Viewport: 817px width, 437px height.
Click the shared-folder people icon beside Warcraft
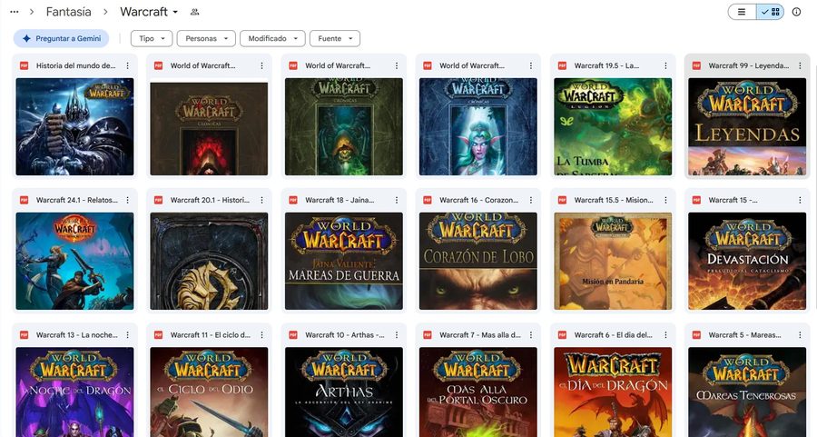pos(195,12)
